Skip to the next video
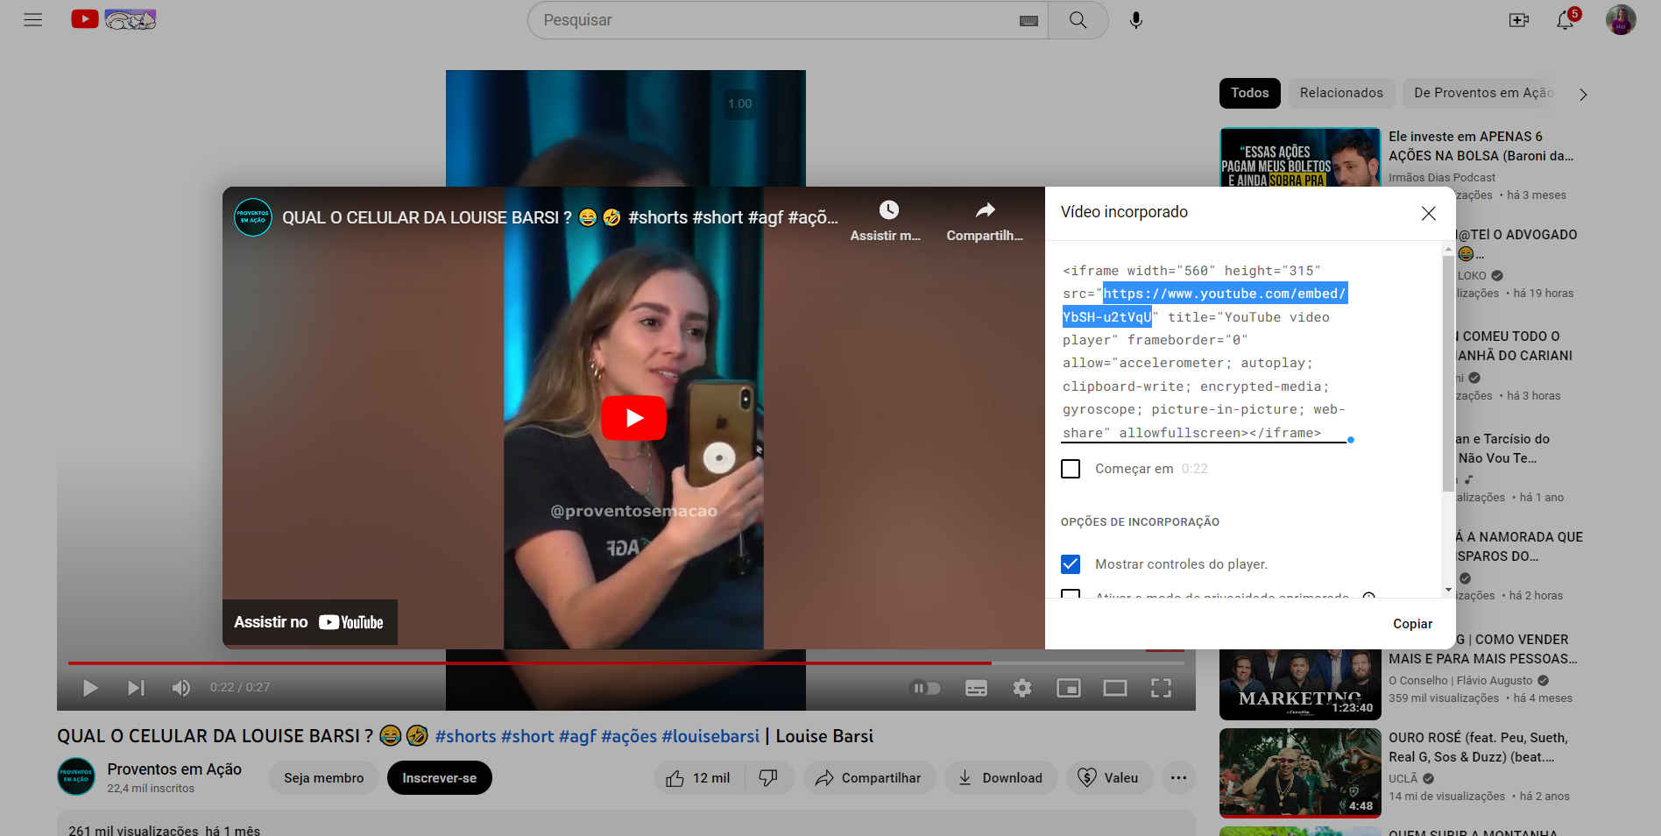The height and width of the screenshot is (836, 1661). pyautogui.click(x=136, y=688)
